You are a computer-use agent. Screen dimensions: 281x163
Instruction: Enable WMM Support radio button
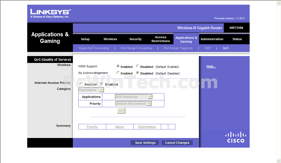pyautogui.click(x=118, y=66)
